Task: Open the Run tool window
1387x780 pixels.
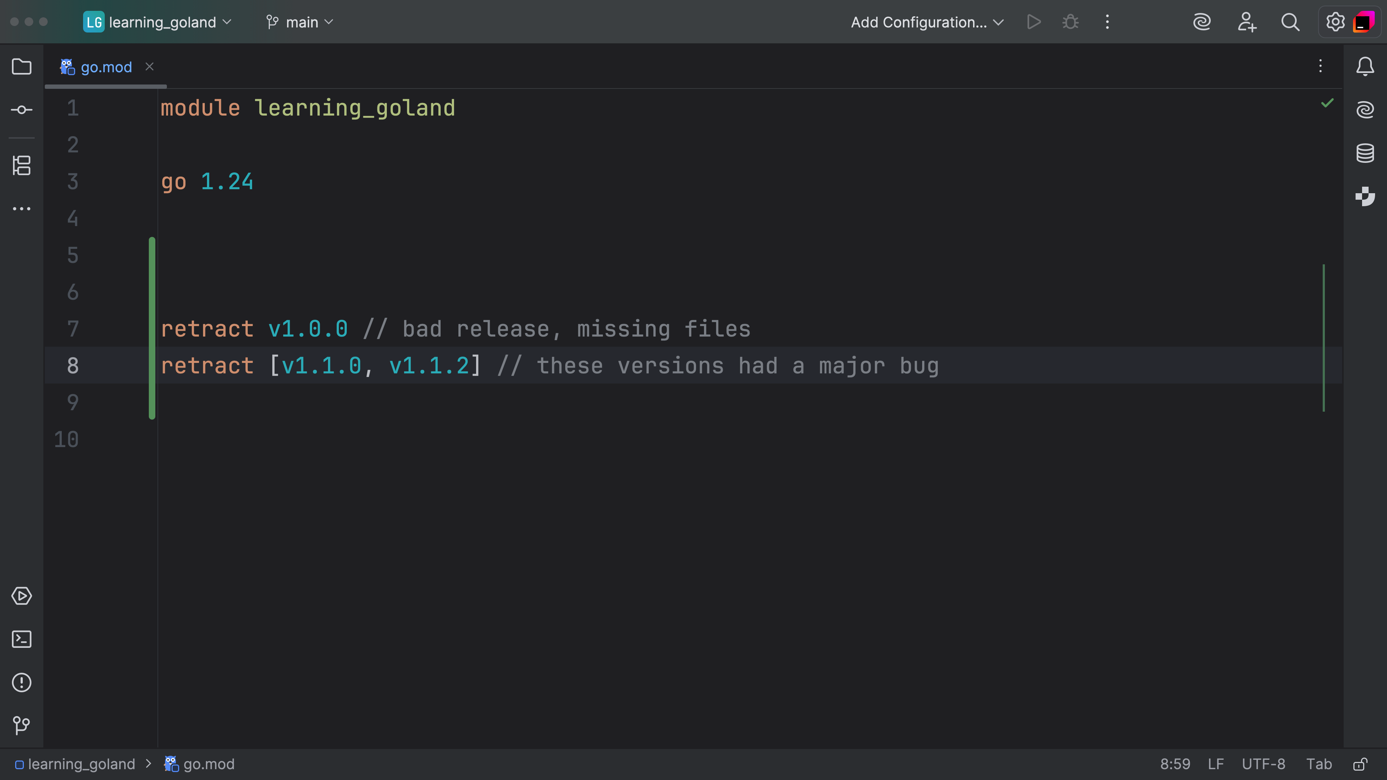Action: [22, 596]
